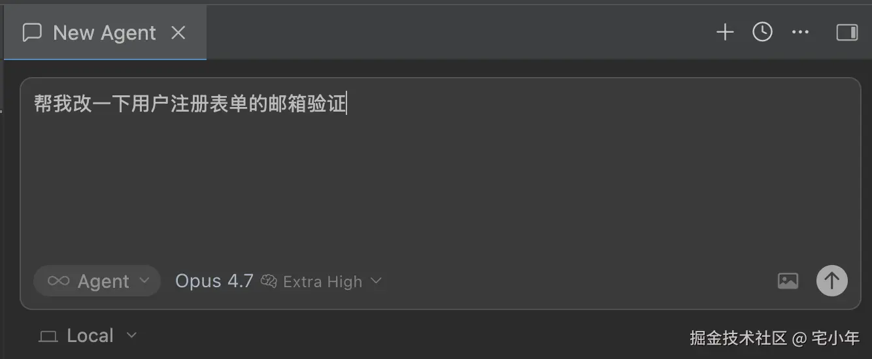
Task: Click the infinity icon in Agent mode pill
Action: pyautogui.click(x=58, y=281)
